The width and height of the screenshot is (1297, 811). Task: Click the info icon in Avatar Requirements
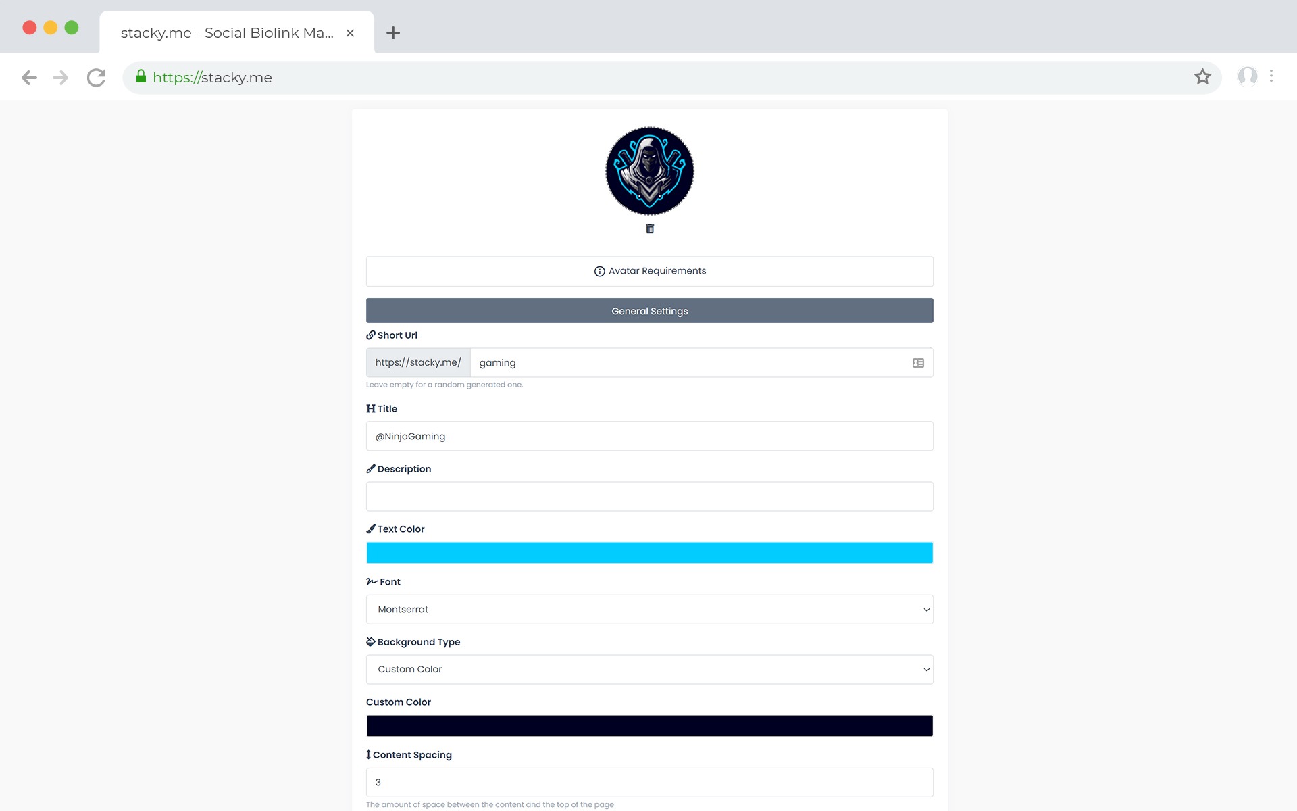click(599, 271)
